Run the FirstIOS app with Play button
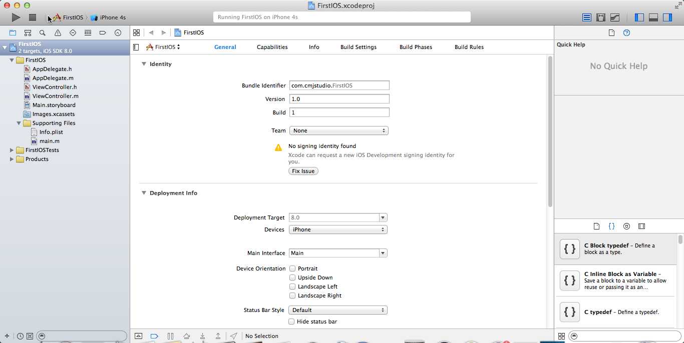 tap(16, 17)
